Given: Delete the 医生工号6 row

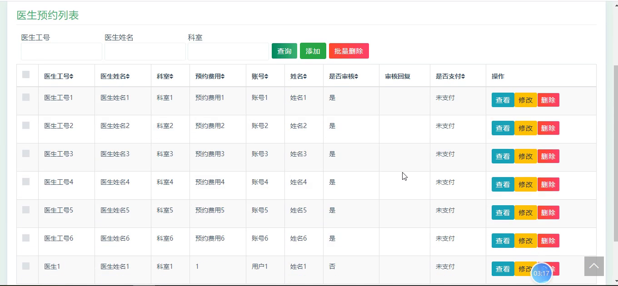Looking at the screenshot, I should click(548, 241).
